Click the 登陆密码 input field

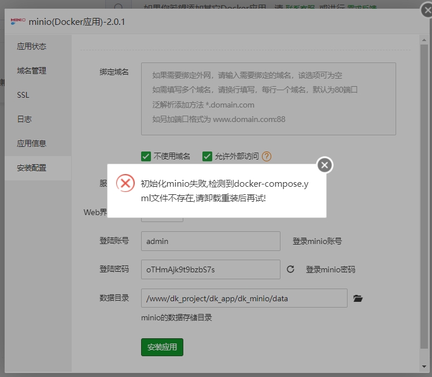(211, 269)
